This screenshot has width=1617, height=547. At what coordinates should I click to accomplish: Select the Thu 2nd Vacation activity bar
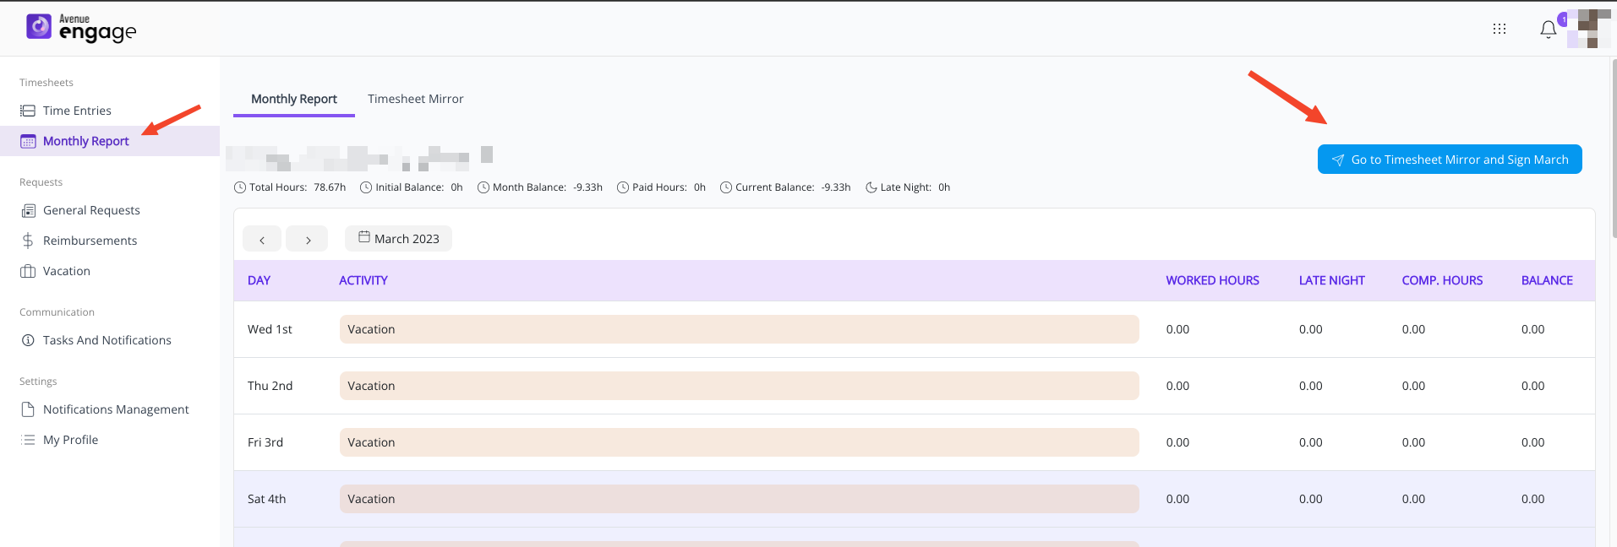[x=740, y=386]
